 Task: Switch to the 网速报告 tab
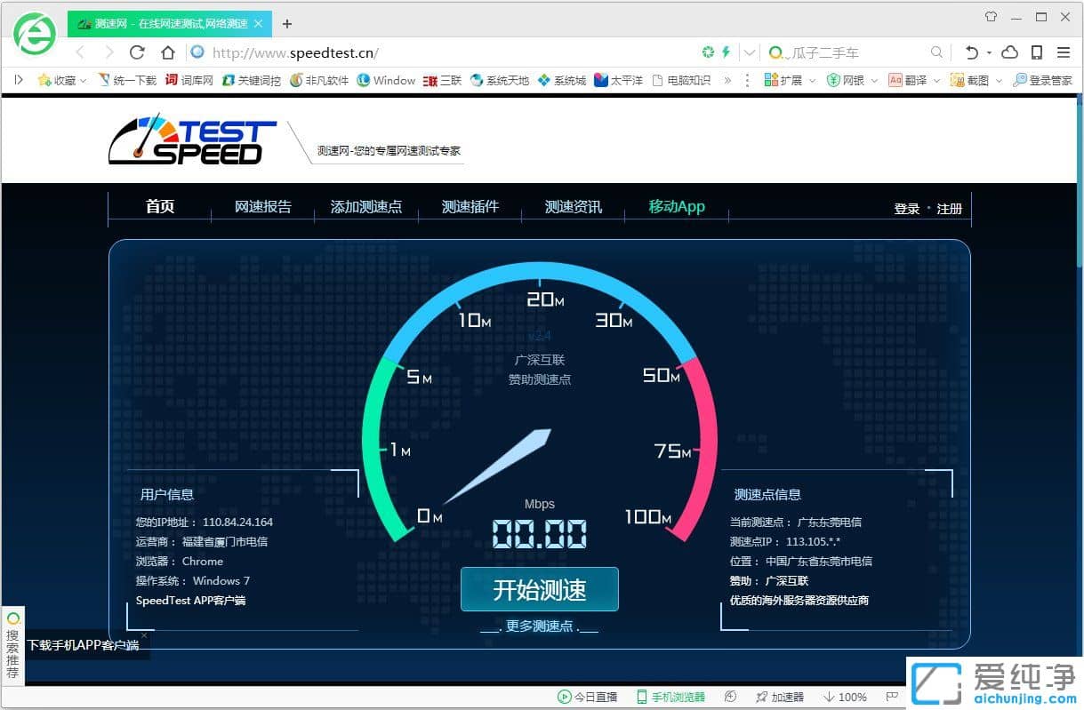click(x=262, y=206)
